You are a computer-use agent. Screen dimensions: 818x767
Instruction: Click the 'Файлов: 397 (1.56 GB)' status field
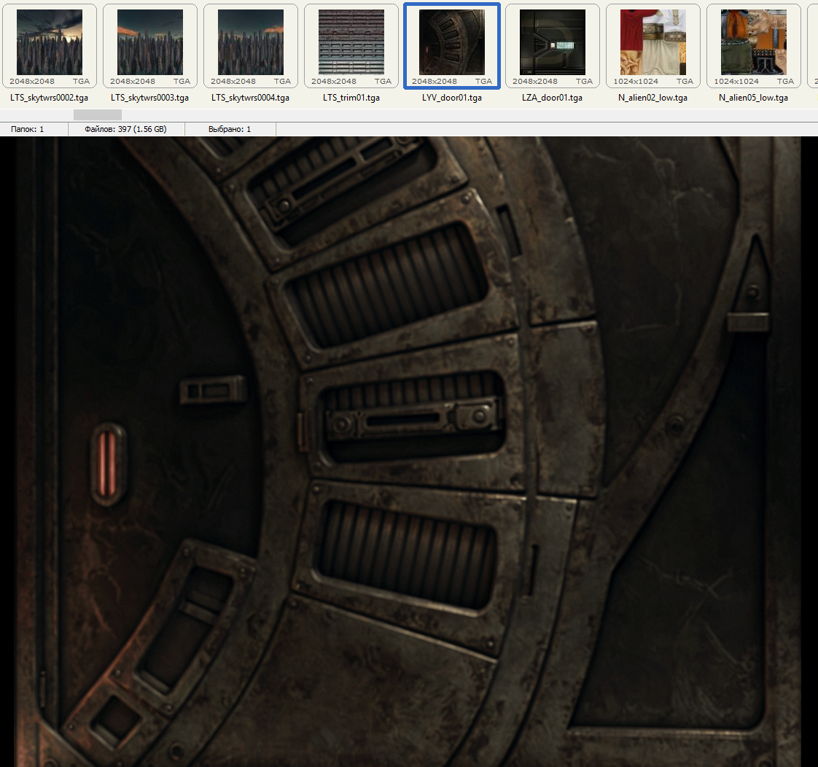125,129
